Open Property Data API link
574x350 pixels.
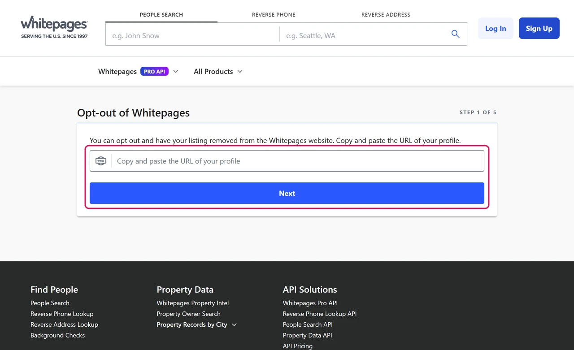308,335
